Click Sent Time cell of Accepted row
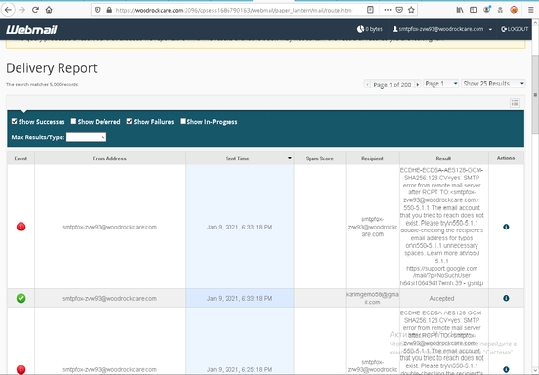Image resolution: width=539 pixels, height=375 pixels. click(x=239, y=299)
